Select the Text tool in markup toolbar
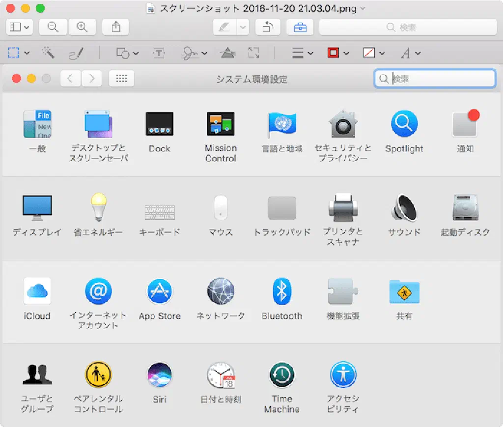 (x=159, y=53)
